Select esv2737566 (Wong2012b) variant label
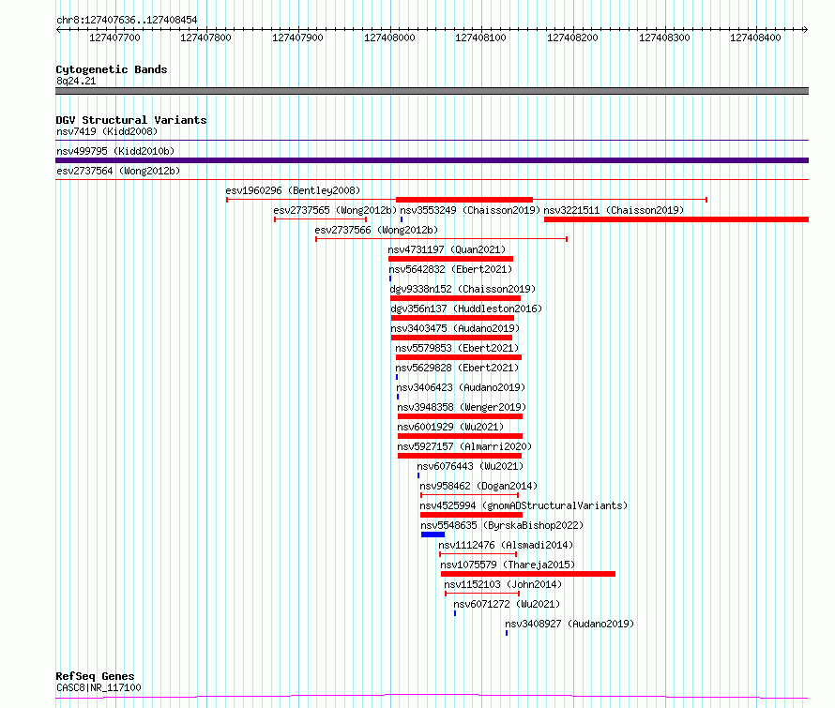 (376, 230)
